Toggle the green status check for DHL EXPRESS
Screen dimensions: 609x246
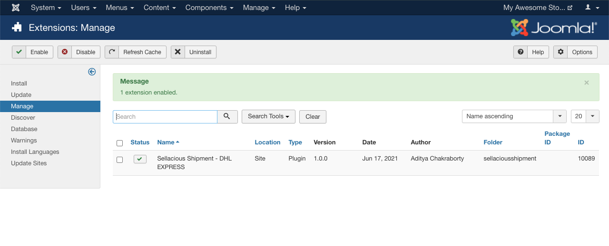pyautogui.click(x=140, y=159)
